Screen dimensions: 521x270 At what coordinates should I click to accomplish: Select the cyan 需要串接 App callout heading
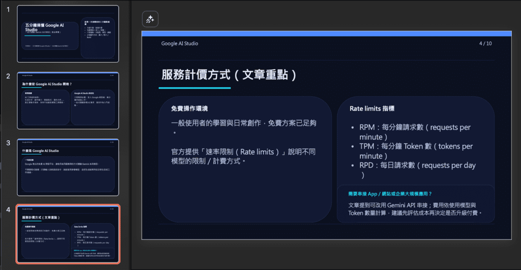pyautogui.click(x=390, y=194)
